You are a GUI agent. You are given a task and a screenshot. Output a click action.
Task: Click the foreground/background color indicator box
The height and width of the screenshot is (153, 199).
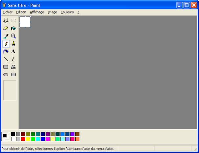coord(6,137)
